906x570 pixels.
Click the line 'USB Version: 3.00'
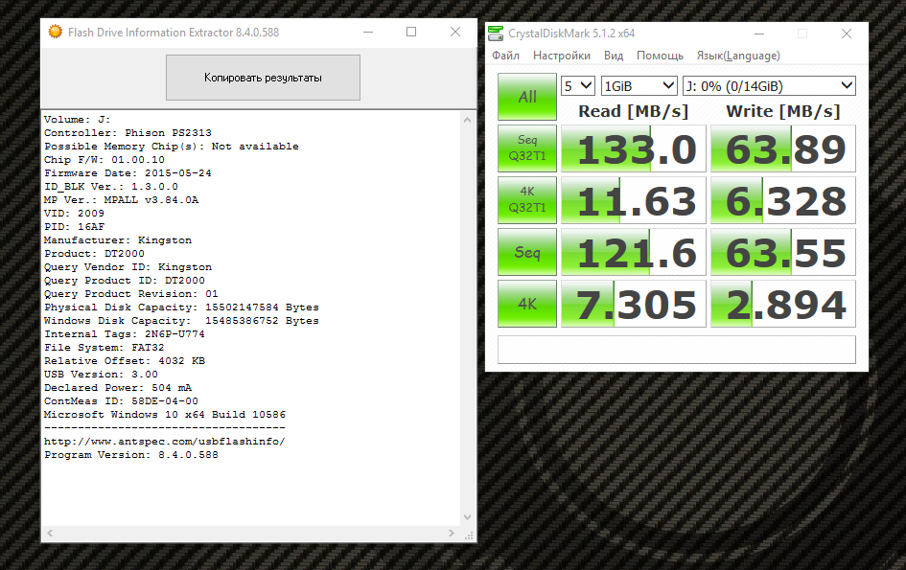click(101, 375)
